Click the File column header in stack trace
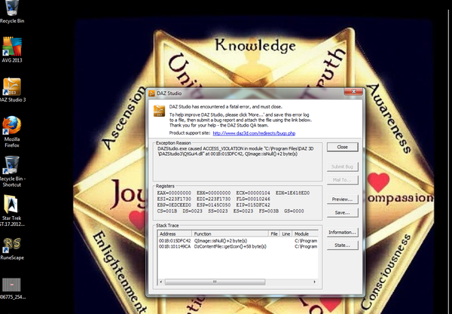Viewport: 452px width, 314px height. coord(274,234)
